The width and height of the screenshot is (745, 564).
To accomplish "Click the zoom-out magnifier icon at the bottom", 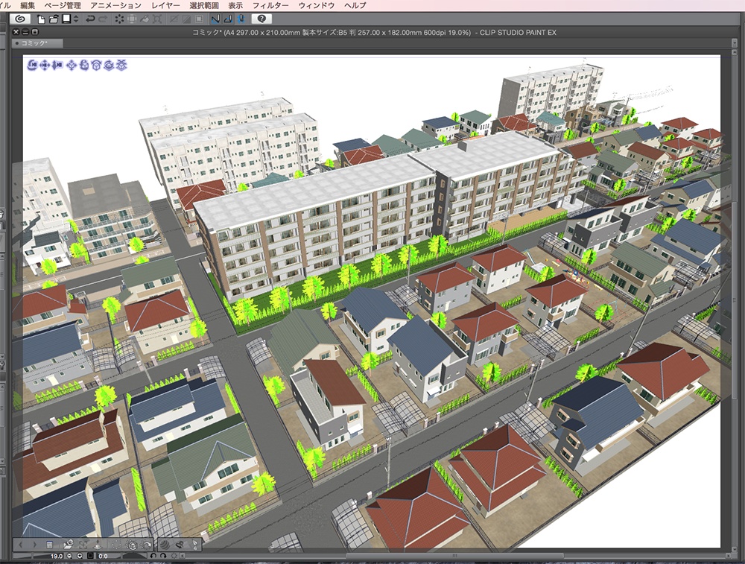I will (x=69, y=557).
